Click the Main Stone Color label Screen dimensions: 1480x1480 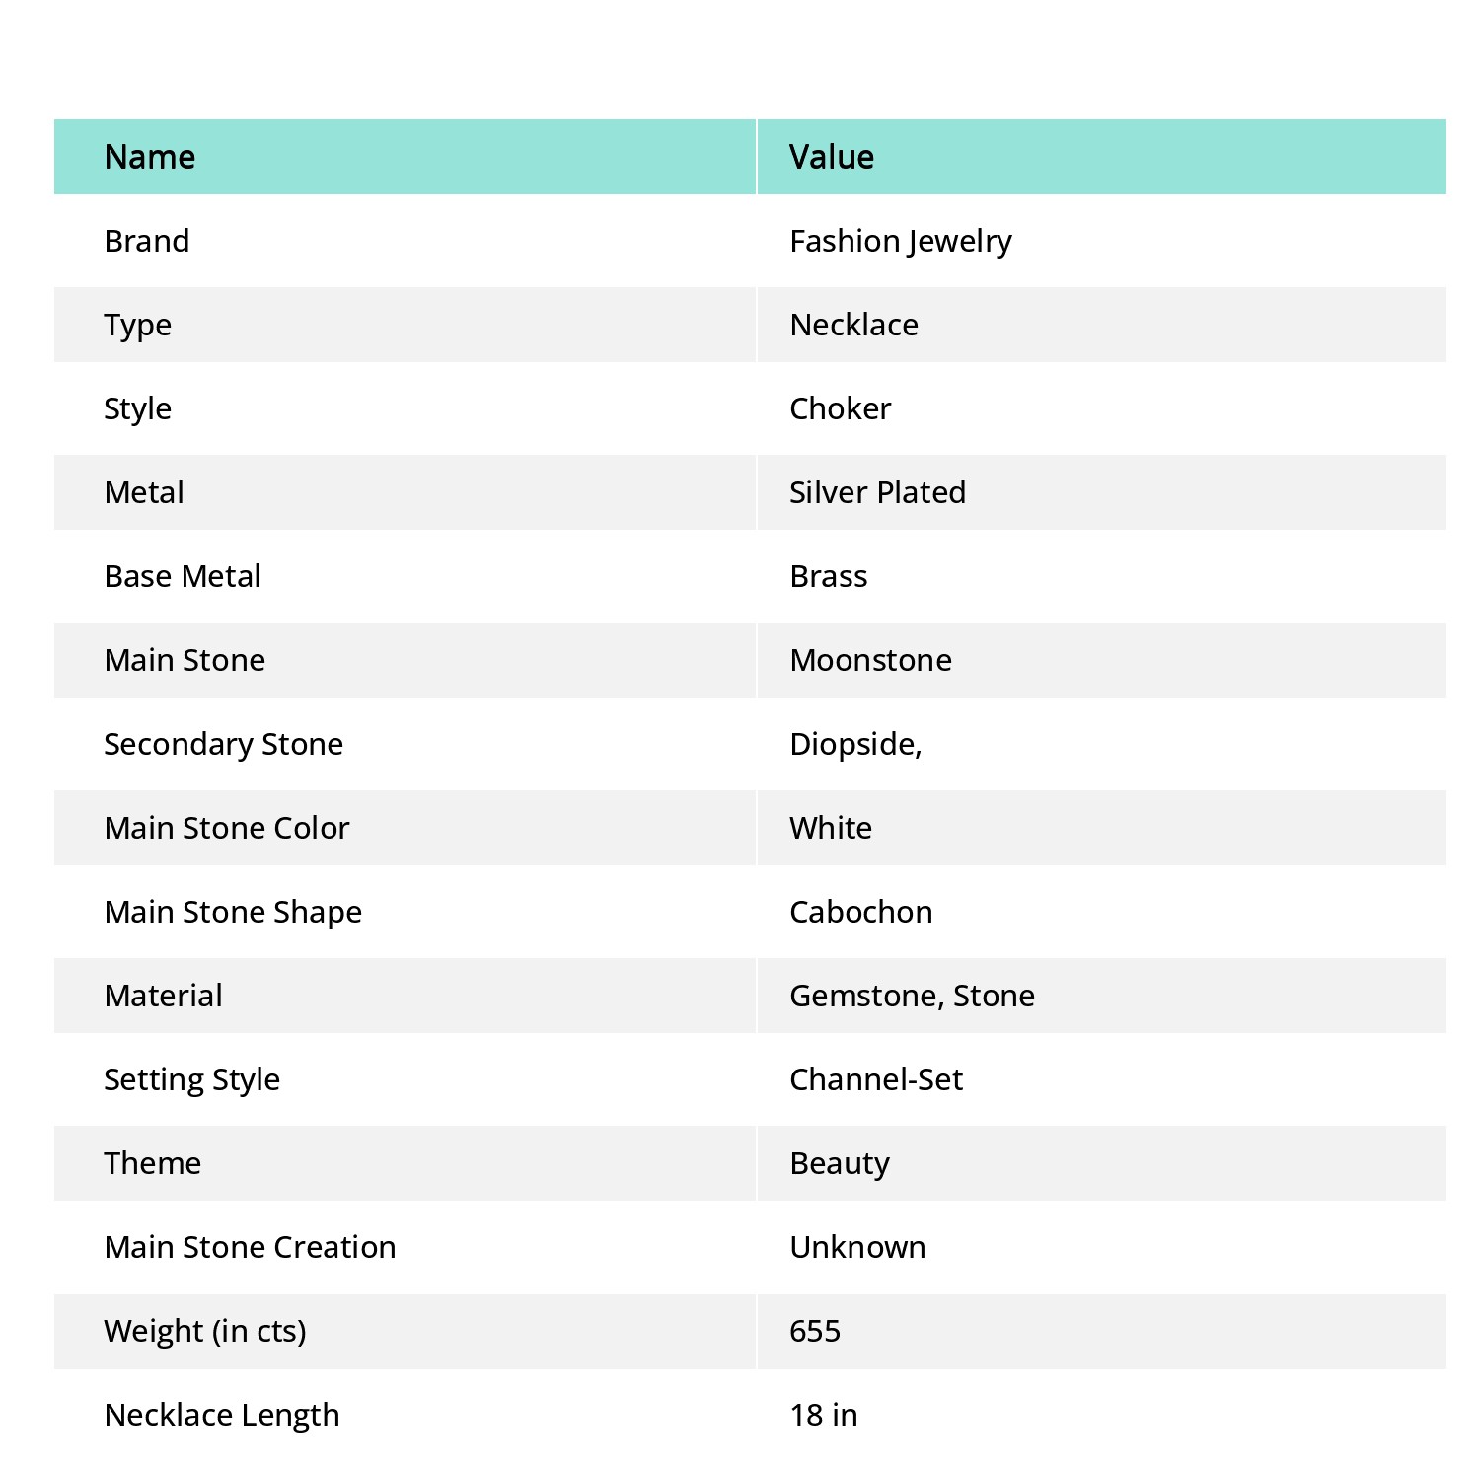tap(227, 828)
